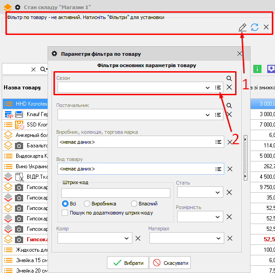Open the Матеріал dropdown
Screen dimensions: 275x273
[x=218, y=238]
